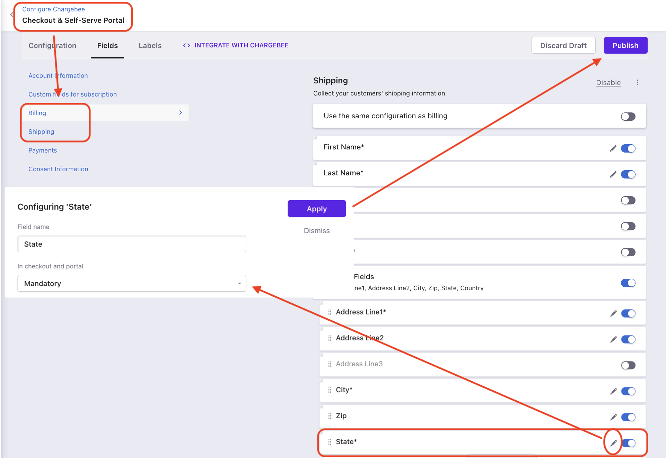Click the Disable shipping link
Viewport: 666px width, 458px height.
pos(608,83)
